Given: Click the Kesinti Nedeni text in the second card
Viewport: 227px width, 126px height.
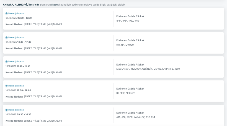Looking at the screenshot, I should tap(14, 48).
